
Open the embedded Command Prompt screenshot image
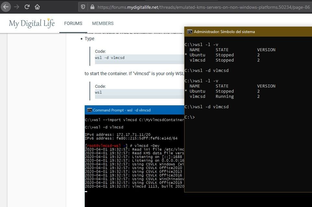pos(134,156)
